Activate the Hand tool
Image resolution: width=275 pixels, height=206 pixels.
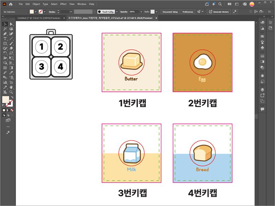click(x=11, y=87)
